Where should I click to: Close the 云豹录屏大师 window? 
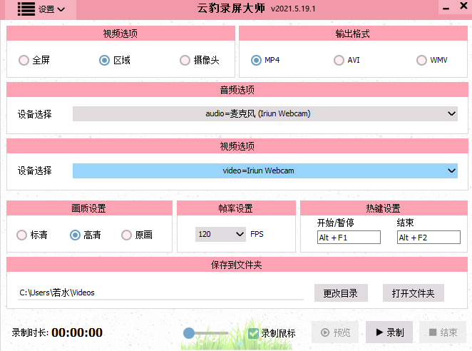click(x=463, y=6)
